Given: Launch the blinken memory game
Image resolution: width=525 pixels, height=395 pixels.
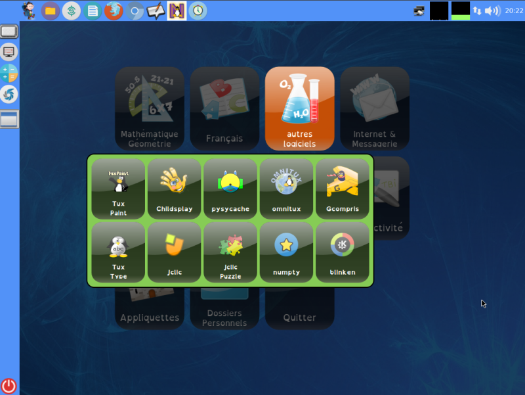Looking at the screenshot, I should [x=342, y=252].
